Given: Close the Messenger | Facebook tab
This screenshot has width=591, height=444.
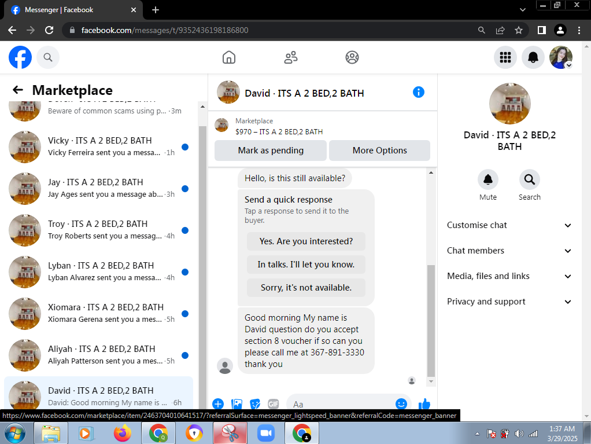Looking at the screenshot, I should pos(133,10).
